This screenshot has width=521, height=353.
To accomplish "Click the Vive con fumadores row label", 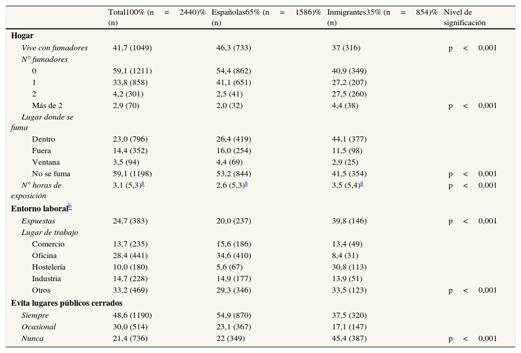I will click(x=55, y=48).
